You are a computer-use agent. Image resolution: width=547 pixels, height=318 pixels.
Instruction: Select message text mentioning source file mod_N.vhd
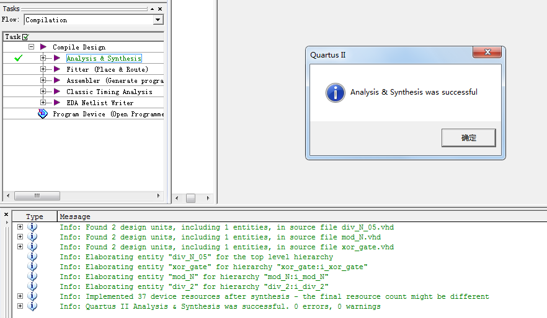[221, 237]
